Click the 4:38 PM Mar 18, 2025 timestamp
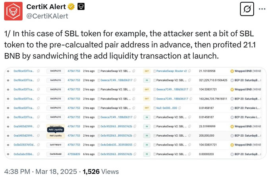This screenshot has width=270, height=179. pos(41,171)
